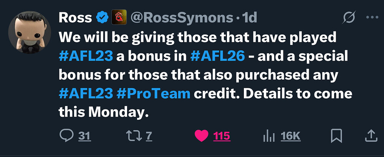Open the @RossSymons handle link

[x=182, y=18]
